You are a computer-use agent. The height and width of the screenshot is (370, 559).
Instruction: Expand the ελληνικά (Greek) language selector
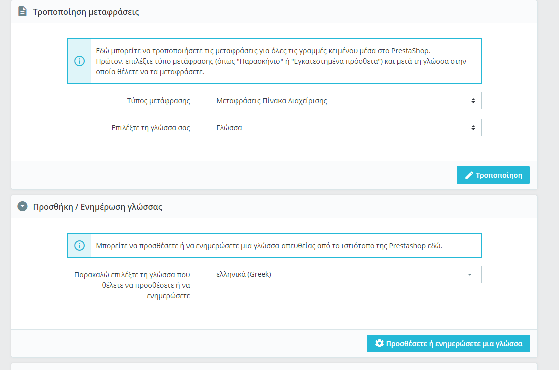[x=346, y=274]
